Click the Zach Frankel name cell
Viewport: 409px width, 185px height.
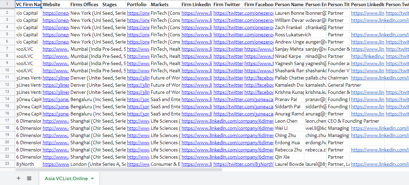289,27
